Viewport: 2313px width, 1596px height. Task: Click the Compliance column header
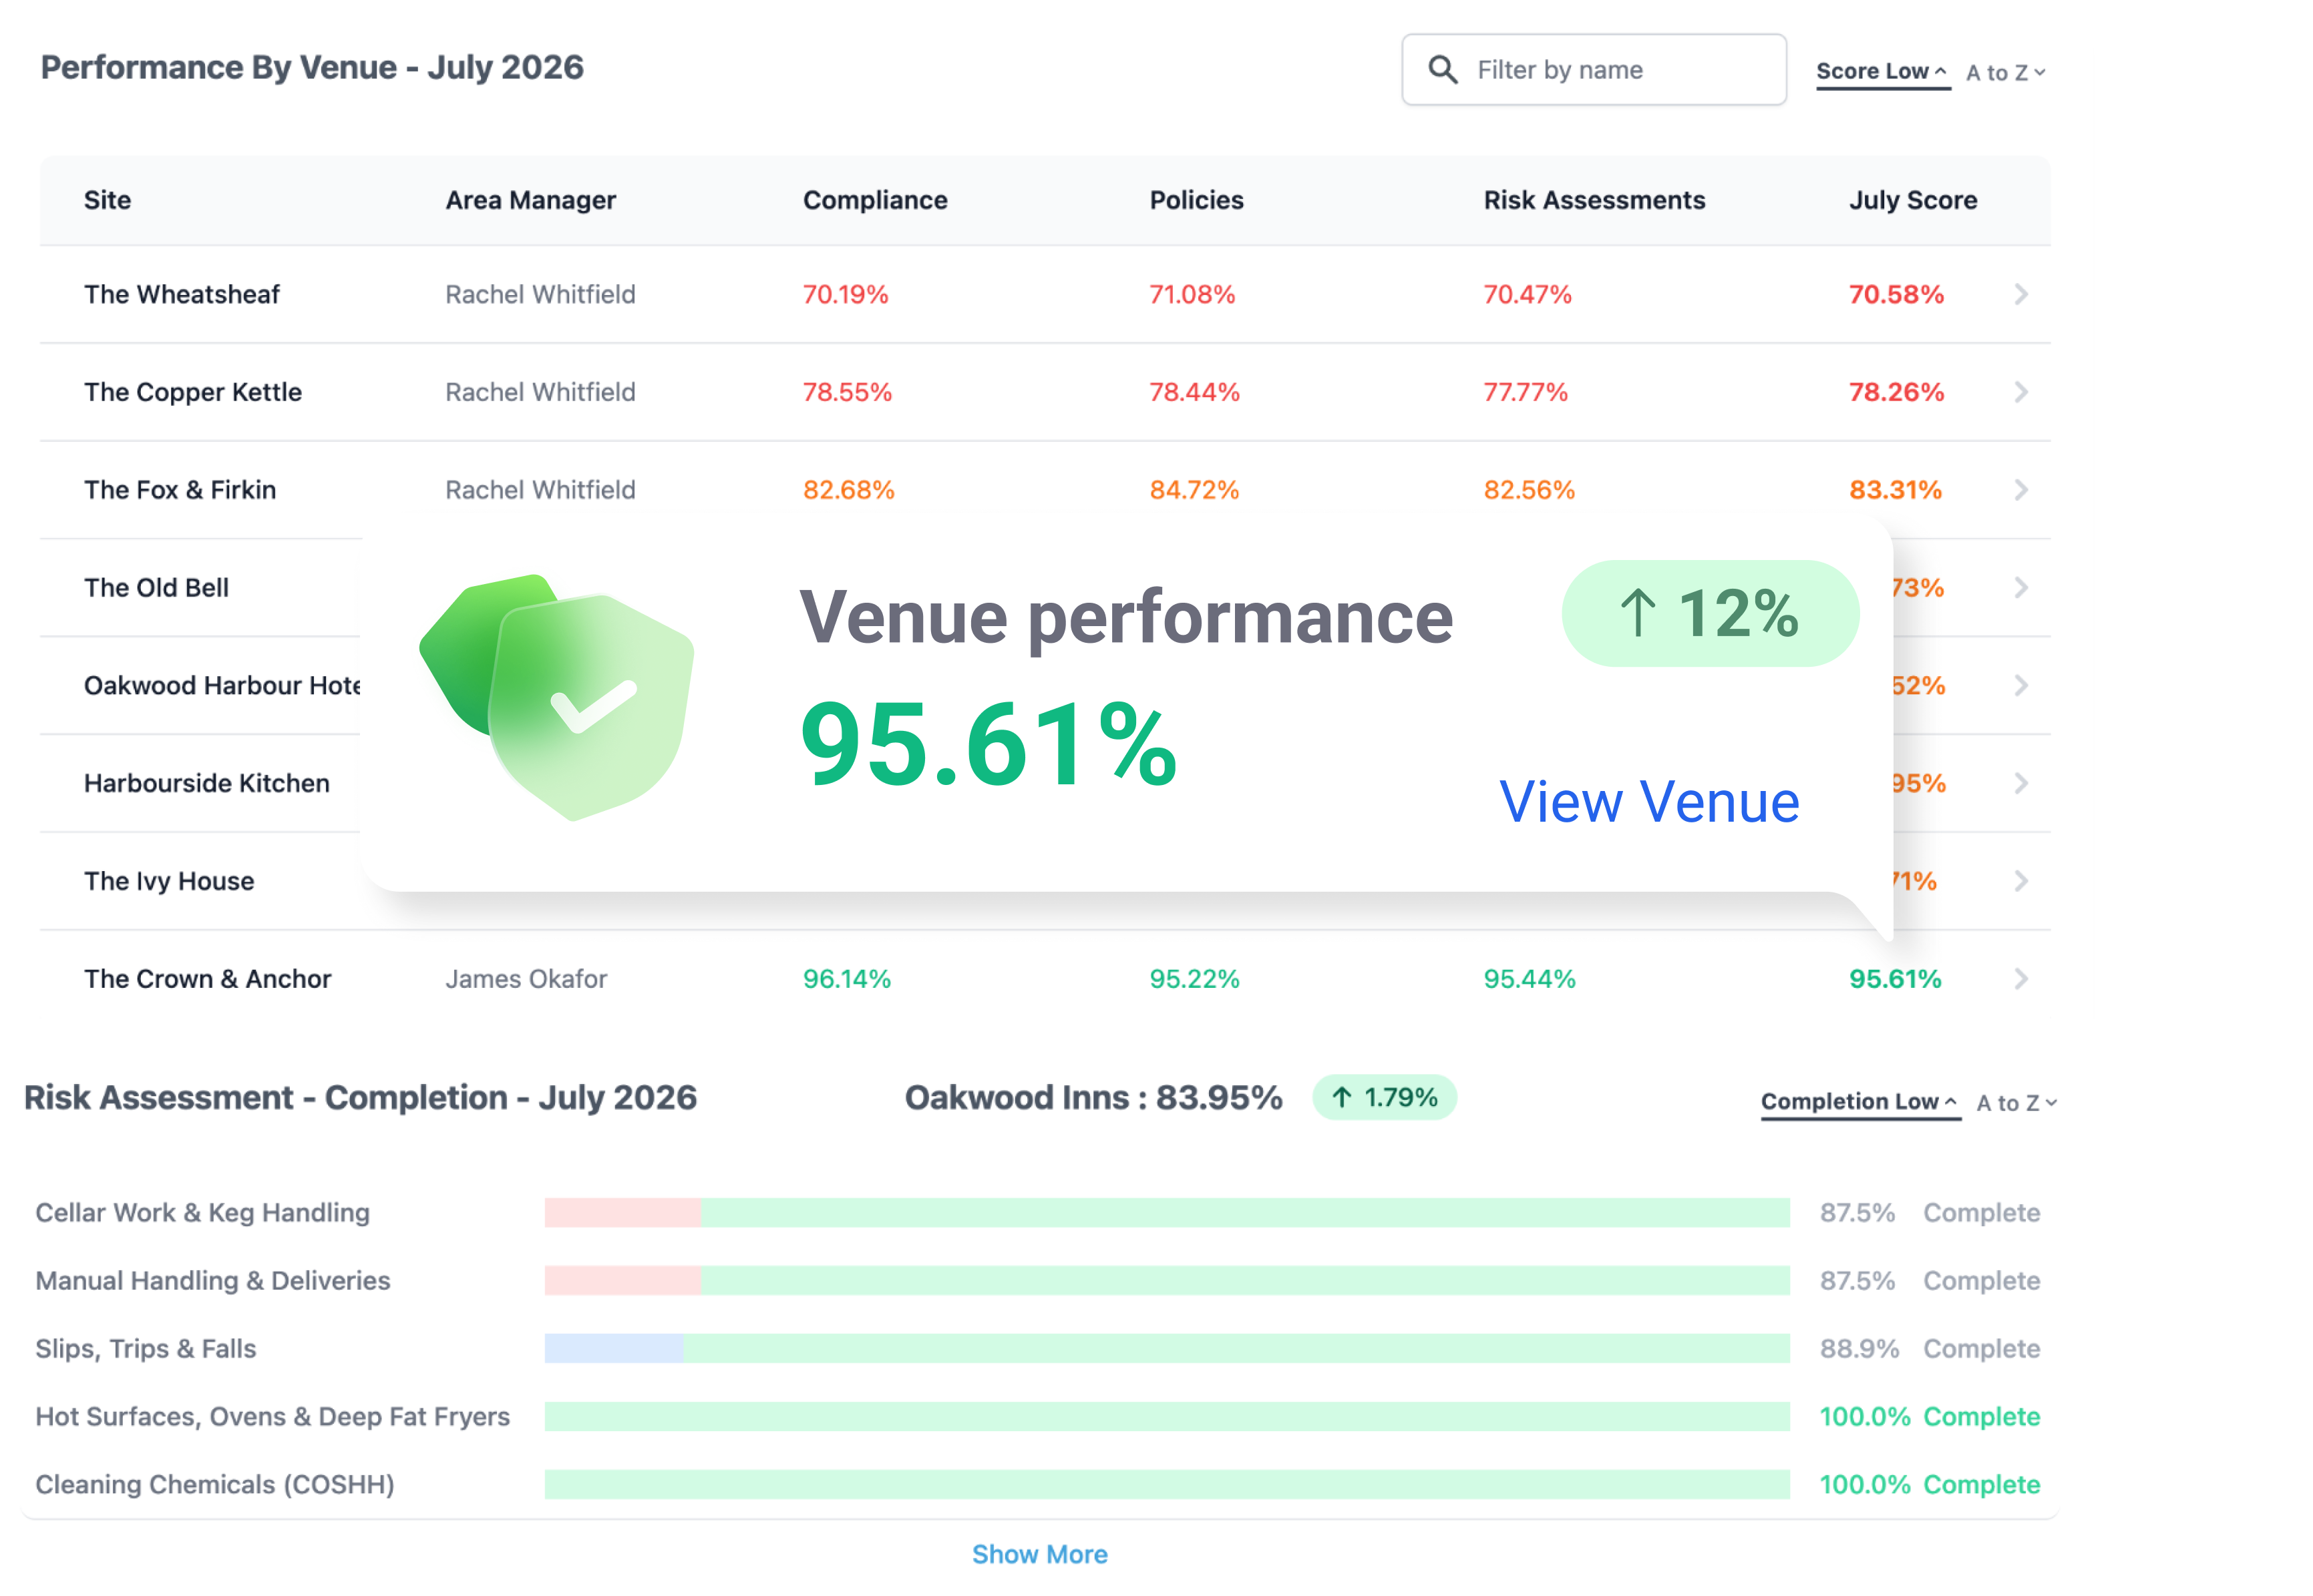[874, 200]
